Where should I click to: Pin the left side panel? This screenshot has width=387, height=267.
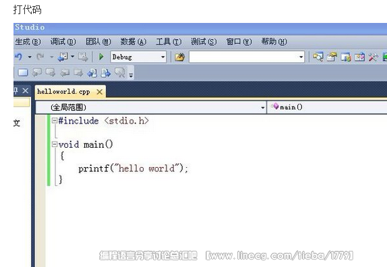point(16,91)
